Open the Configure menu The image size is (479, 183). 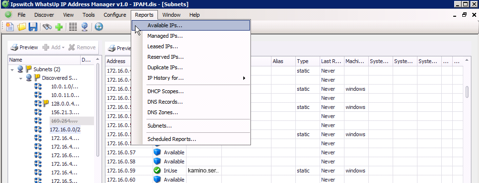pyautogui.click(x=115, y=15)
